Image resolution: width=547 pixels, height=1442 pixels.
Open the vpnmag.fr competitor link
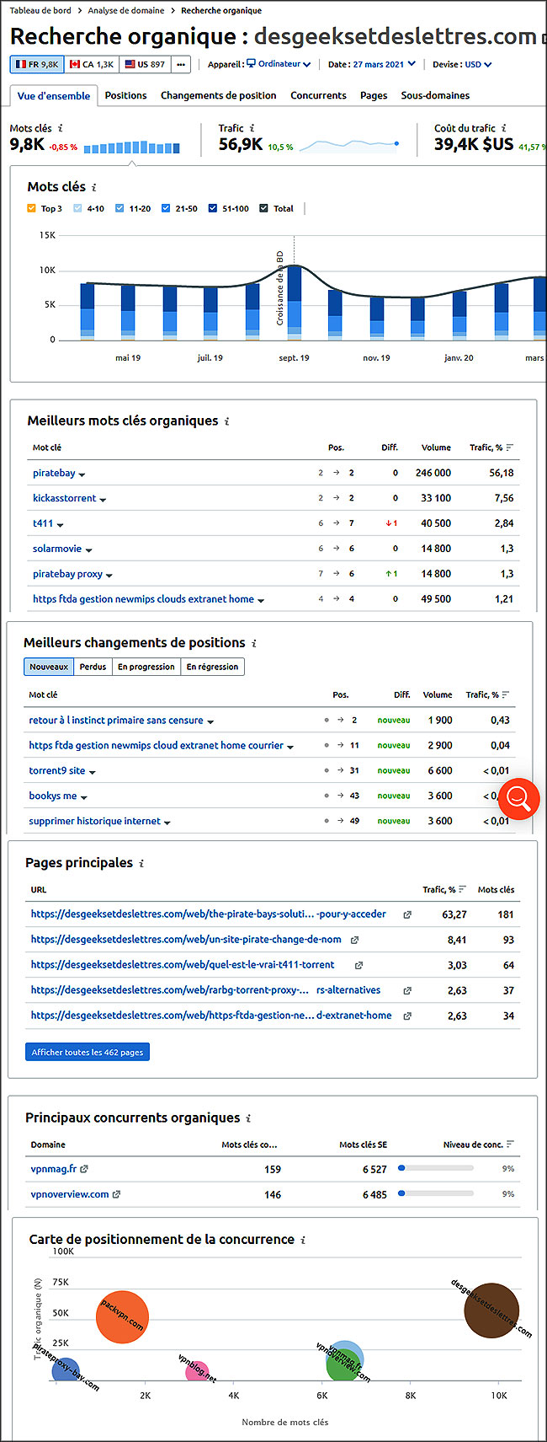coord(54,1169)
